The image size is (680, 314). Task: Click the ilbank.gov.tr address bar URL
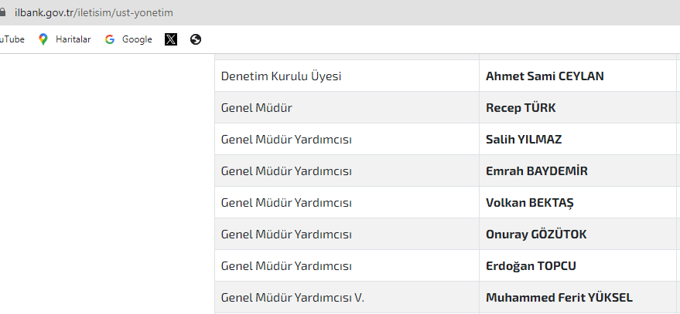point(94,12)
